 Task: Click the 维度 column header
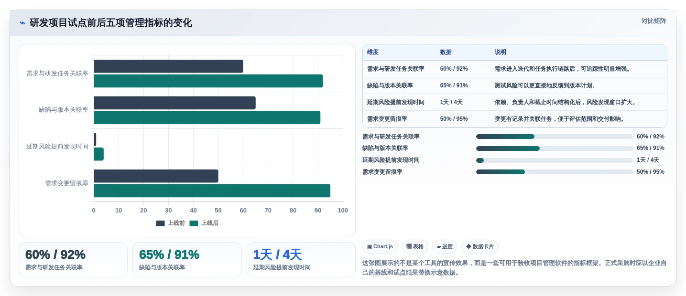click(x=373, y=53)
